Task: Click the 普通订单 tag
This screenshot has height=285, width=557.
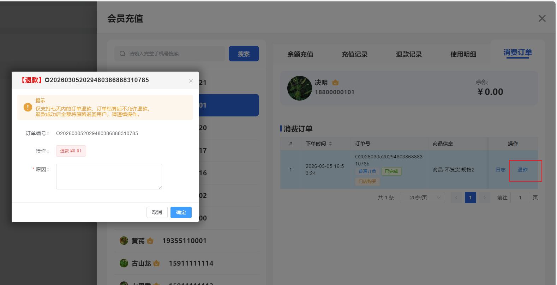Action: point(367,171)
